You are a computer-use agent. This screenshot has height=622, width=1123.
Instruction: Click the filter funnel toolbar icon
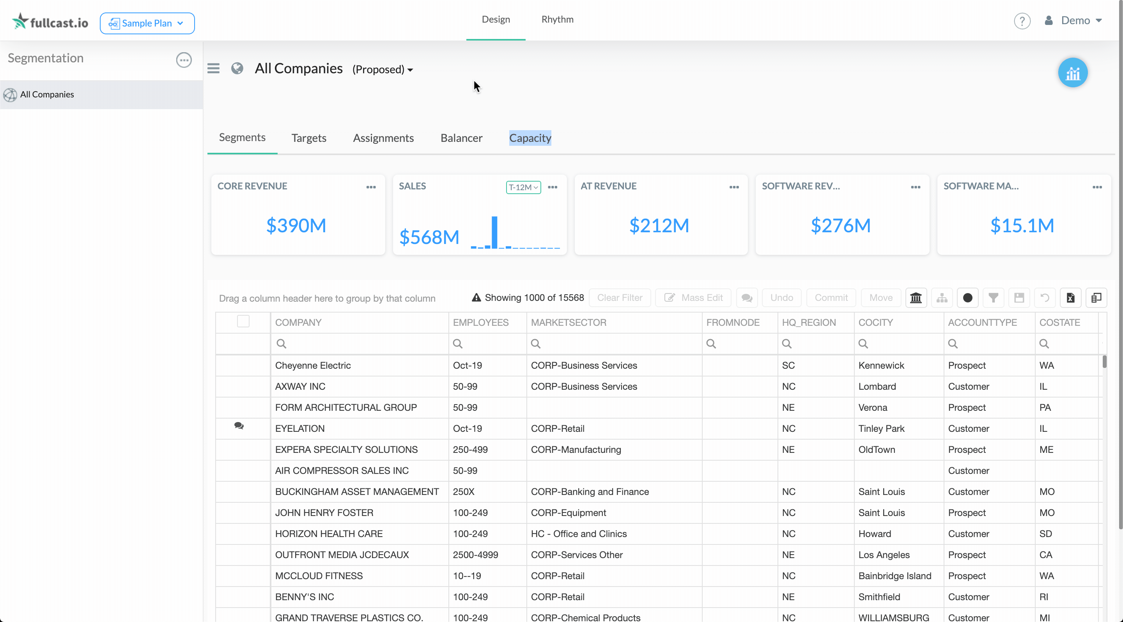pyautogui.click(x=993, y=298)
